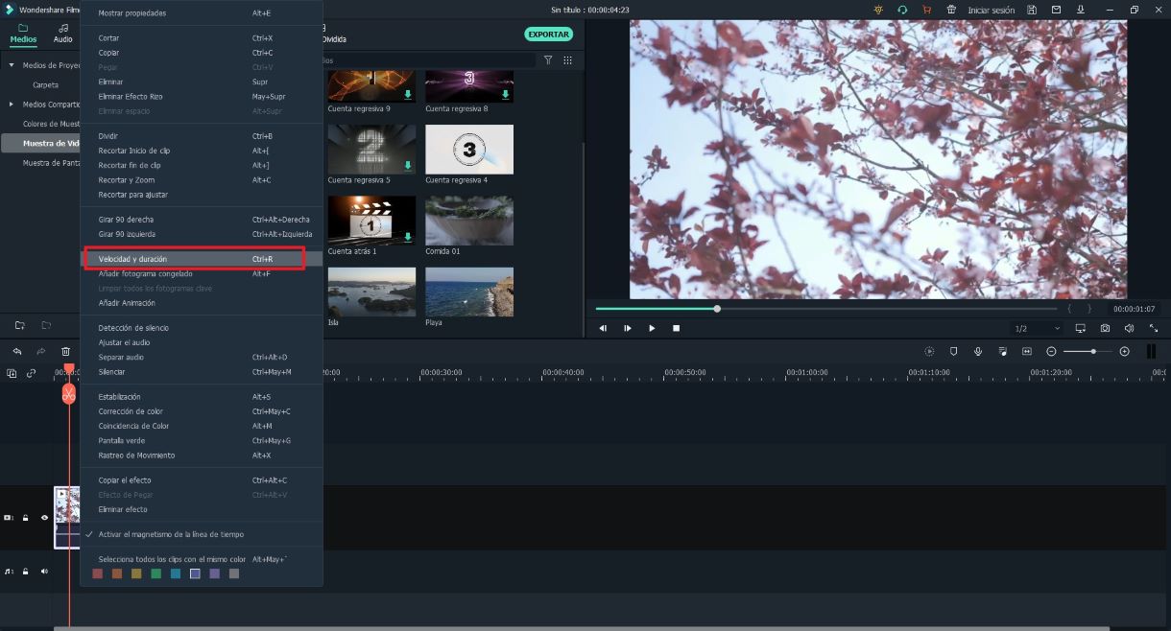Play frame-by-frame forward button
The width and height of the screenshot is (1171, 631).
pyautogui.click(x=628, y=328)
